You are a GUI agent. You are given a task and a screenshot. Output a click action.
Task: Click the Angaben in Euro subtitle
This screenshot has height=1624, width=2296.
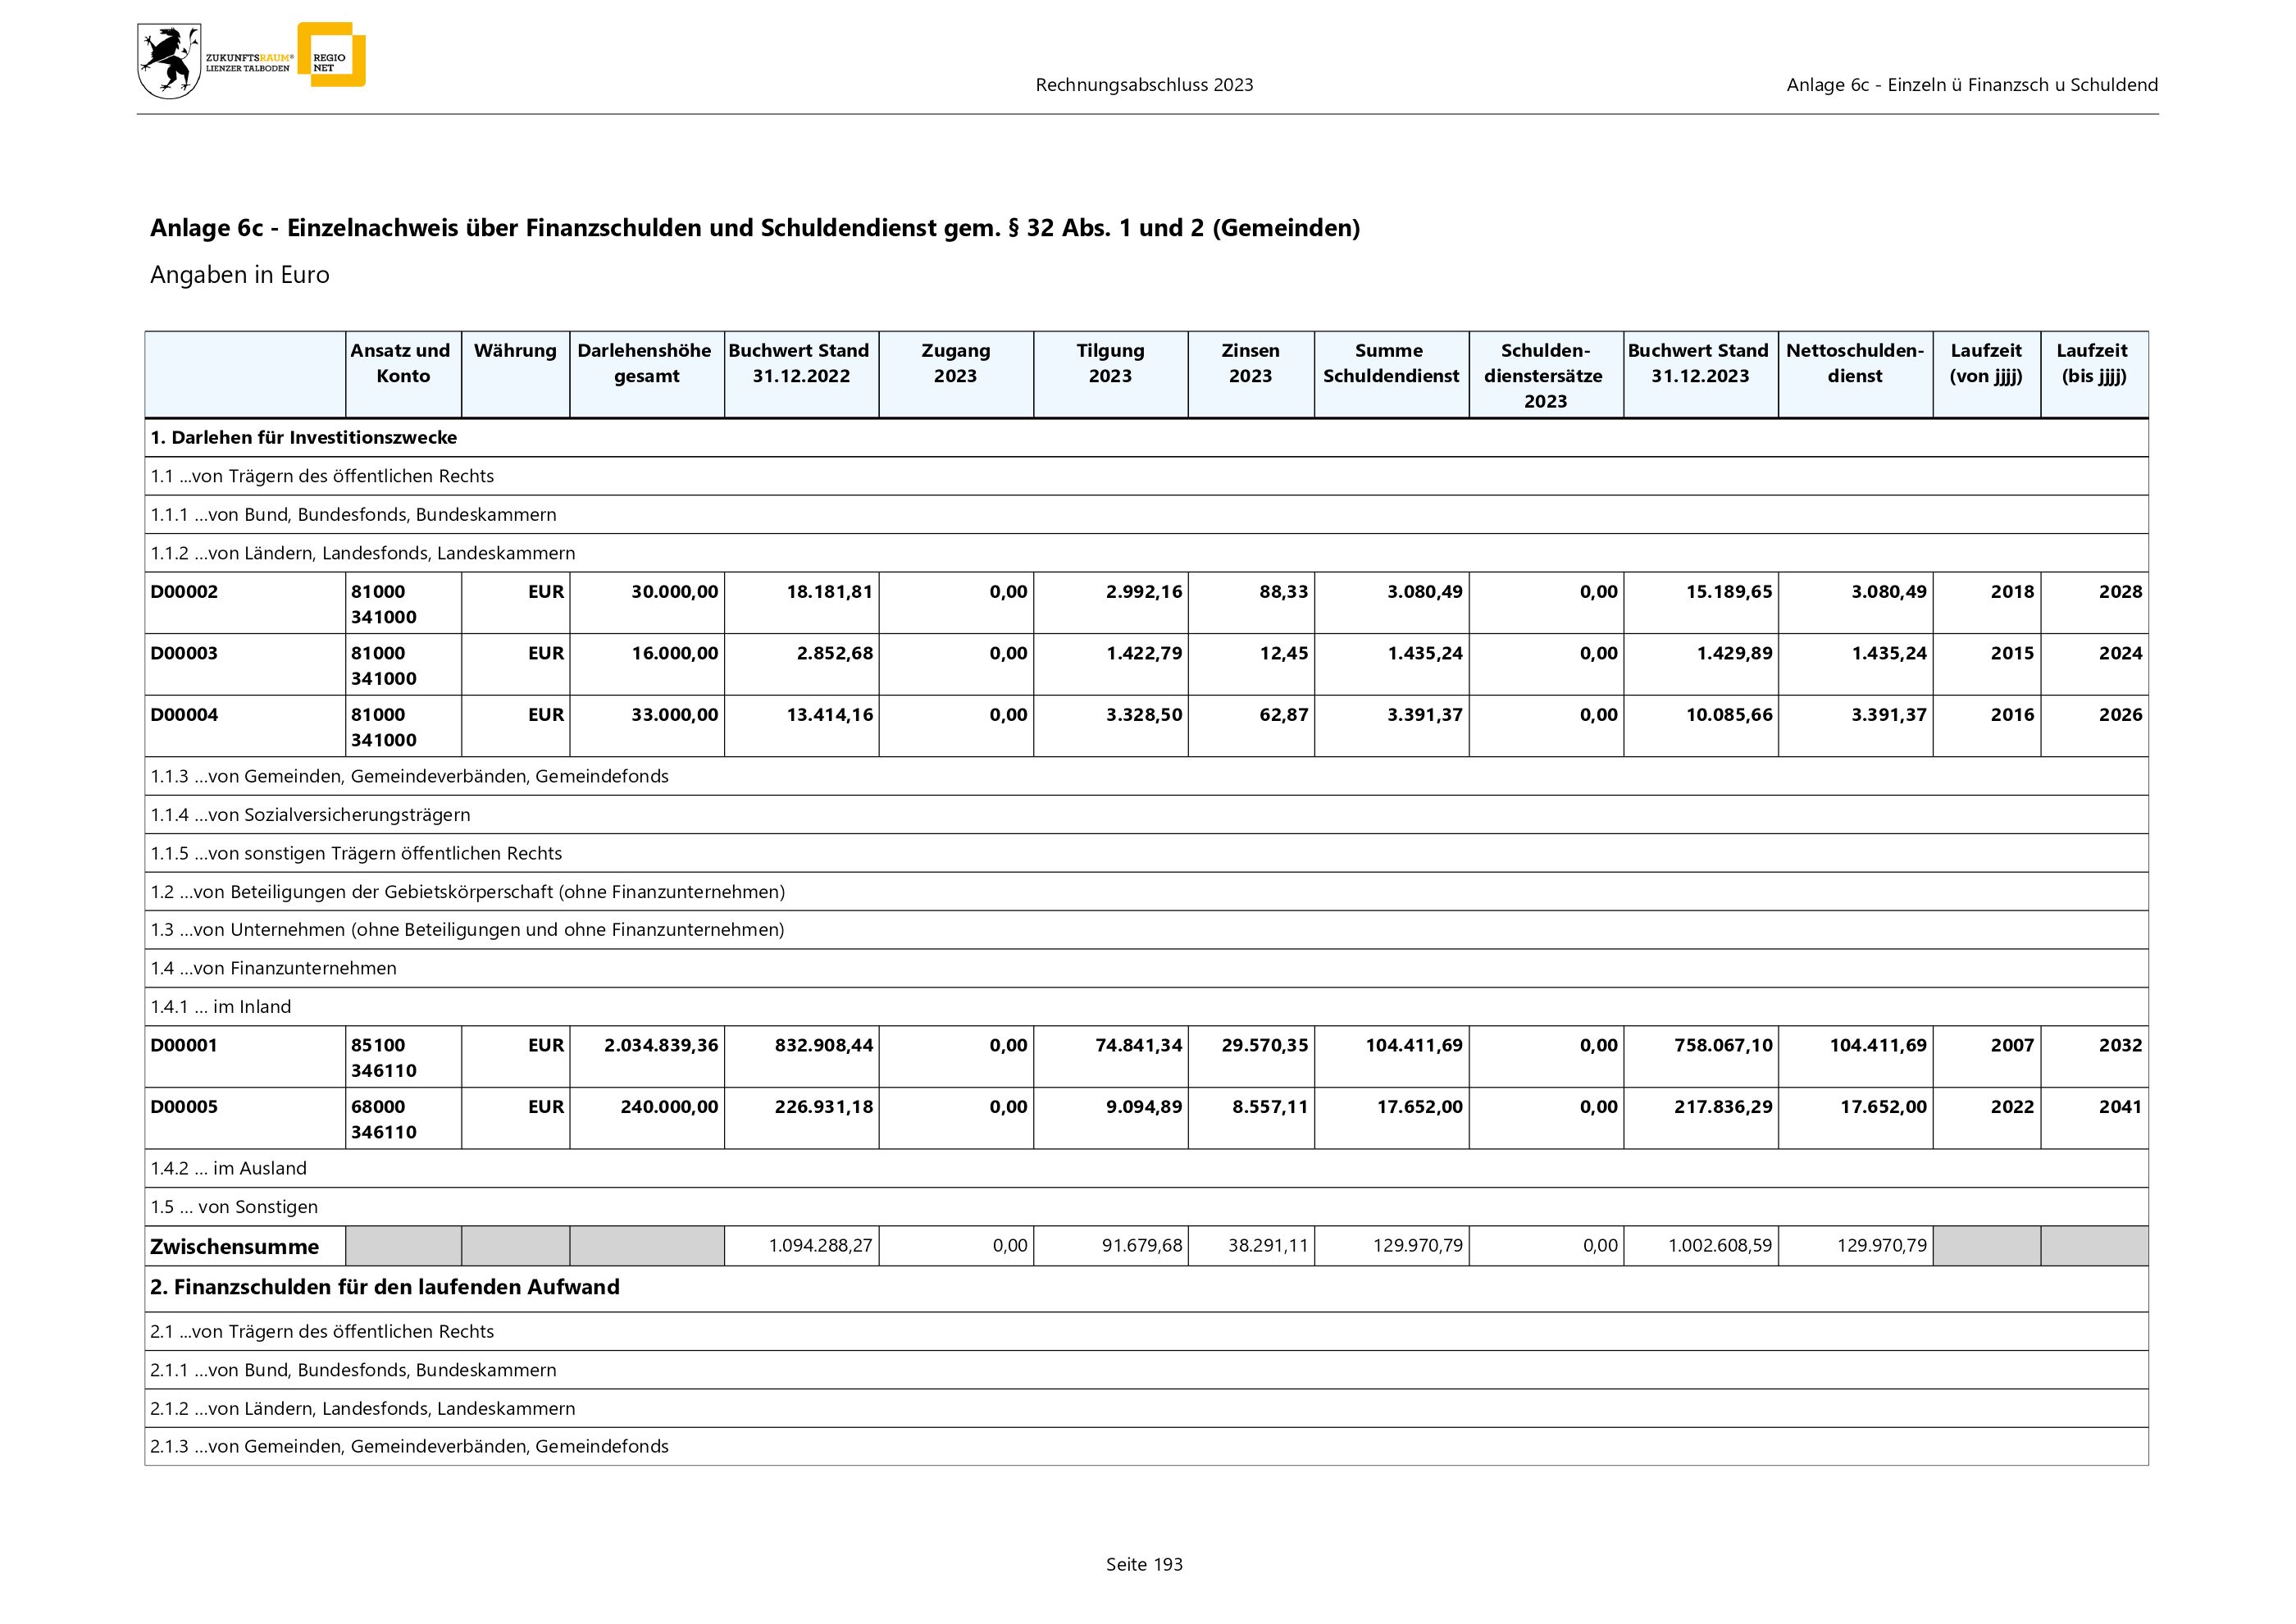240,275
